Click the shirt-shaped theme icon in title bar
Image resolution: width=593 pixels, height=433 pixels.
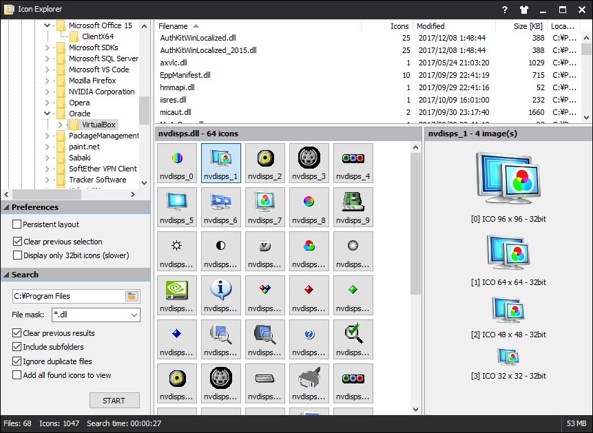524,10
